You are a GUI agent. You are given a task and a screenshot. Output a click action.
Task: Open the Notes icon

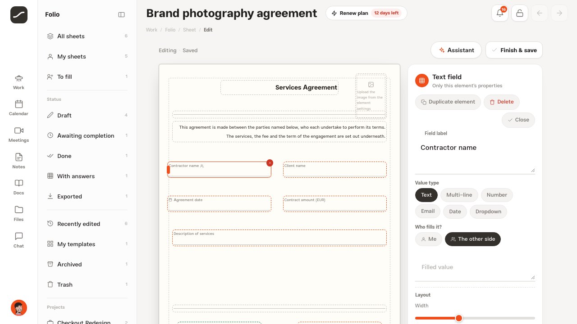18,161
